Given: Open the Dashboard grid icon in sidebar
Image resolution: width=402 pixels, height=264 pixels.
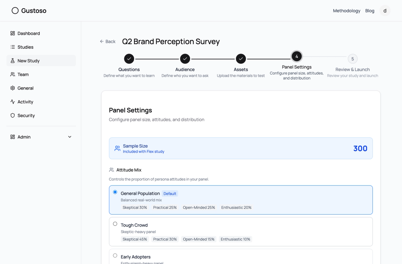Looking at the screenshot, I should (x=13, y=33).
